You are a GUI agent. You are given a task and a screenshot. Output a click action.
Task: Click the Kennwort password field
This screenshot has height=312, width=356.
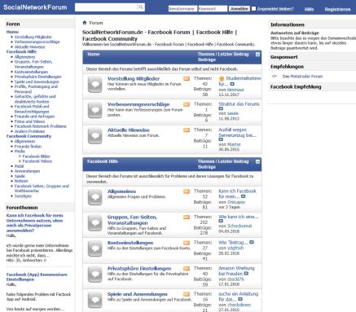(213, 9)
